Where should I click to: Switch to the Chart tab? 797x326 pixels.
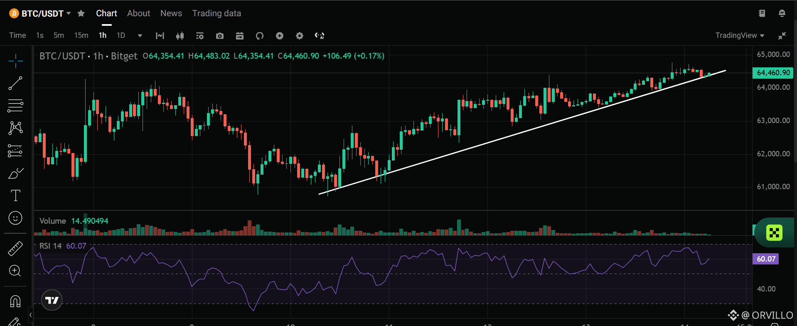point(106,13)
